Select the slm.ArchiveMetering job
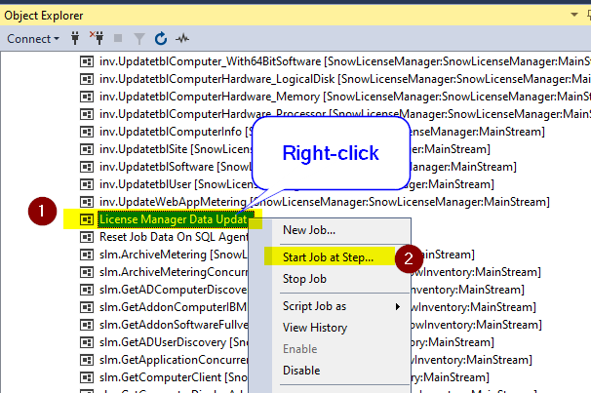Screen dimensions: 591x393 tap(174, 255)
